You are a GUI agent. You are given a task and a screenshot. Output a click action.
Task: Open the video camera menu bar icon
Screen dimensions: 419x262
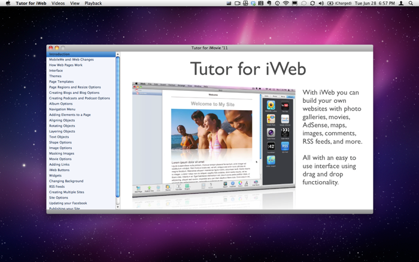tap(237, 3)
